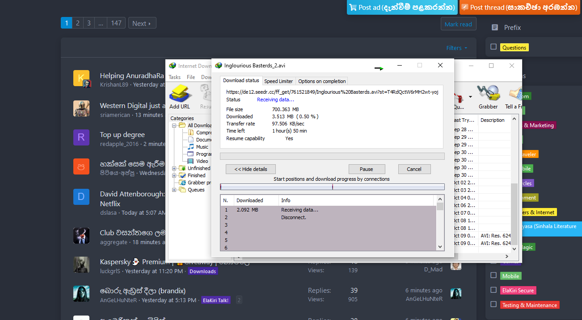Switch to Options on completion tab

pos(322,81)
